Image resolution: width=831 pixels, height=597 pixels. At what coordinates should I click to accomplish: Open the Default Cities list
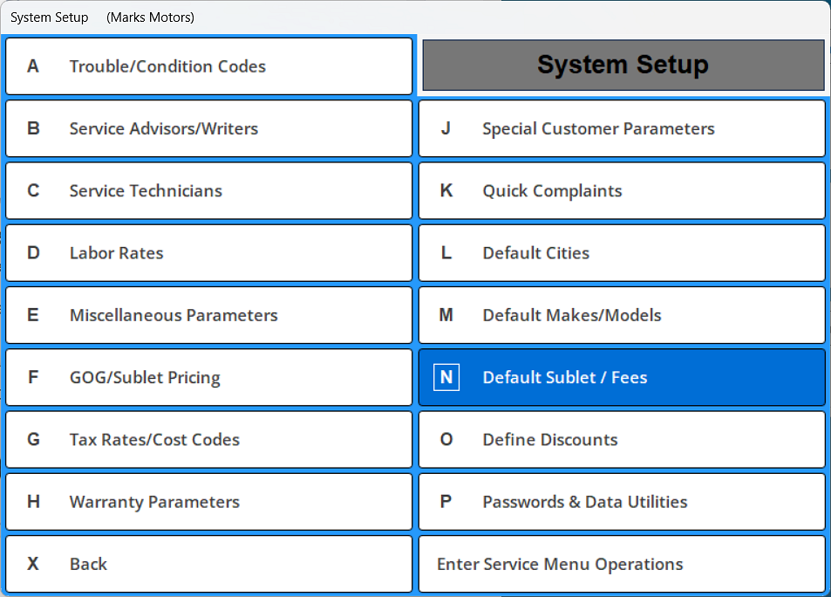pos(621,252)
